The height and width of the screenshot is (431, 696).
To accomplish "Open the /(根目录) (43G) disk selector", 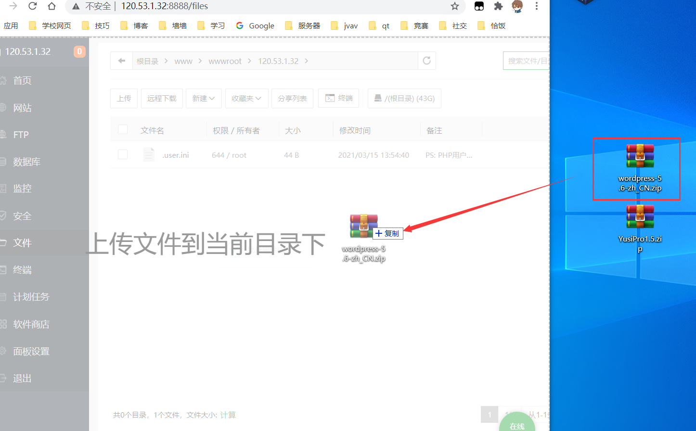I will 404,98.
